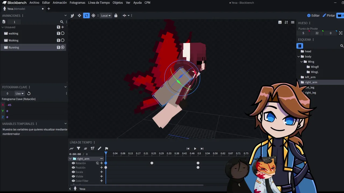Collapse the Variables Temporales panel chevron
Screen dimensions: 344x193
click(x=65, y=124)
